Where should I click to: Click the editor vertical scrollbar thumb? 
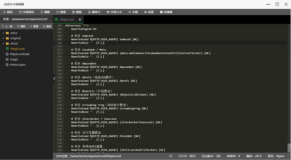(x=289, y=148)
